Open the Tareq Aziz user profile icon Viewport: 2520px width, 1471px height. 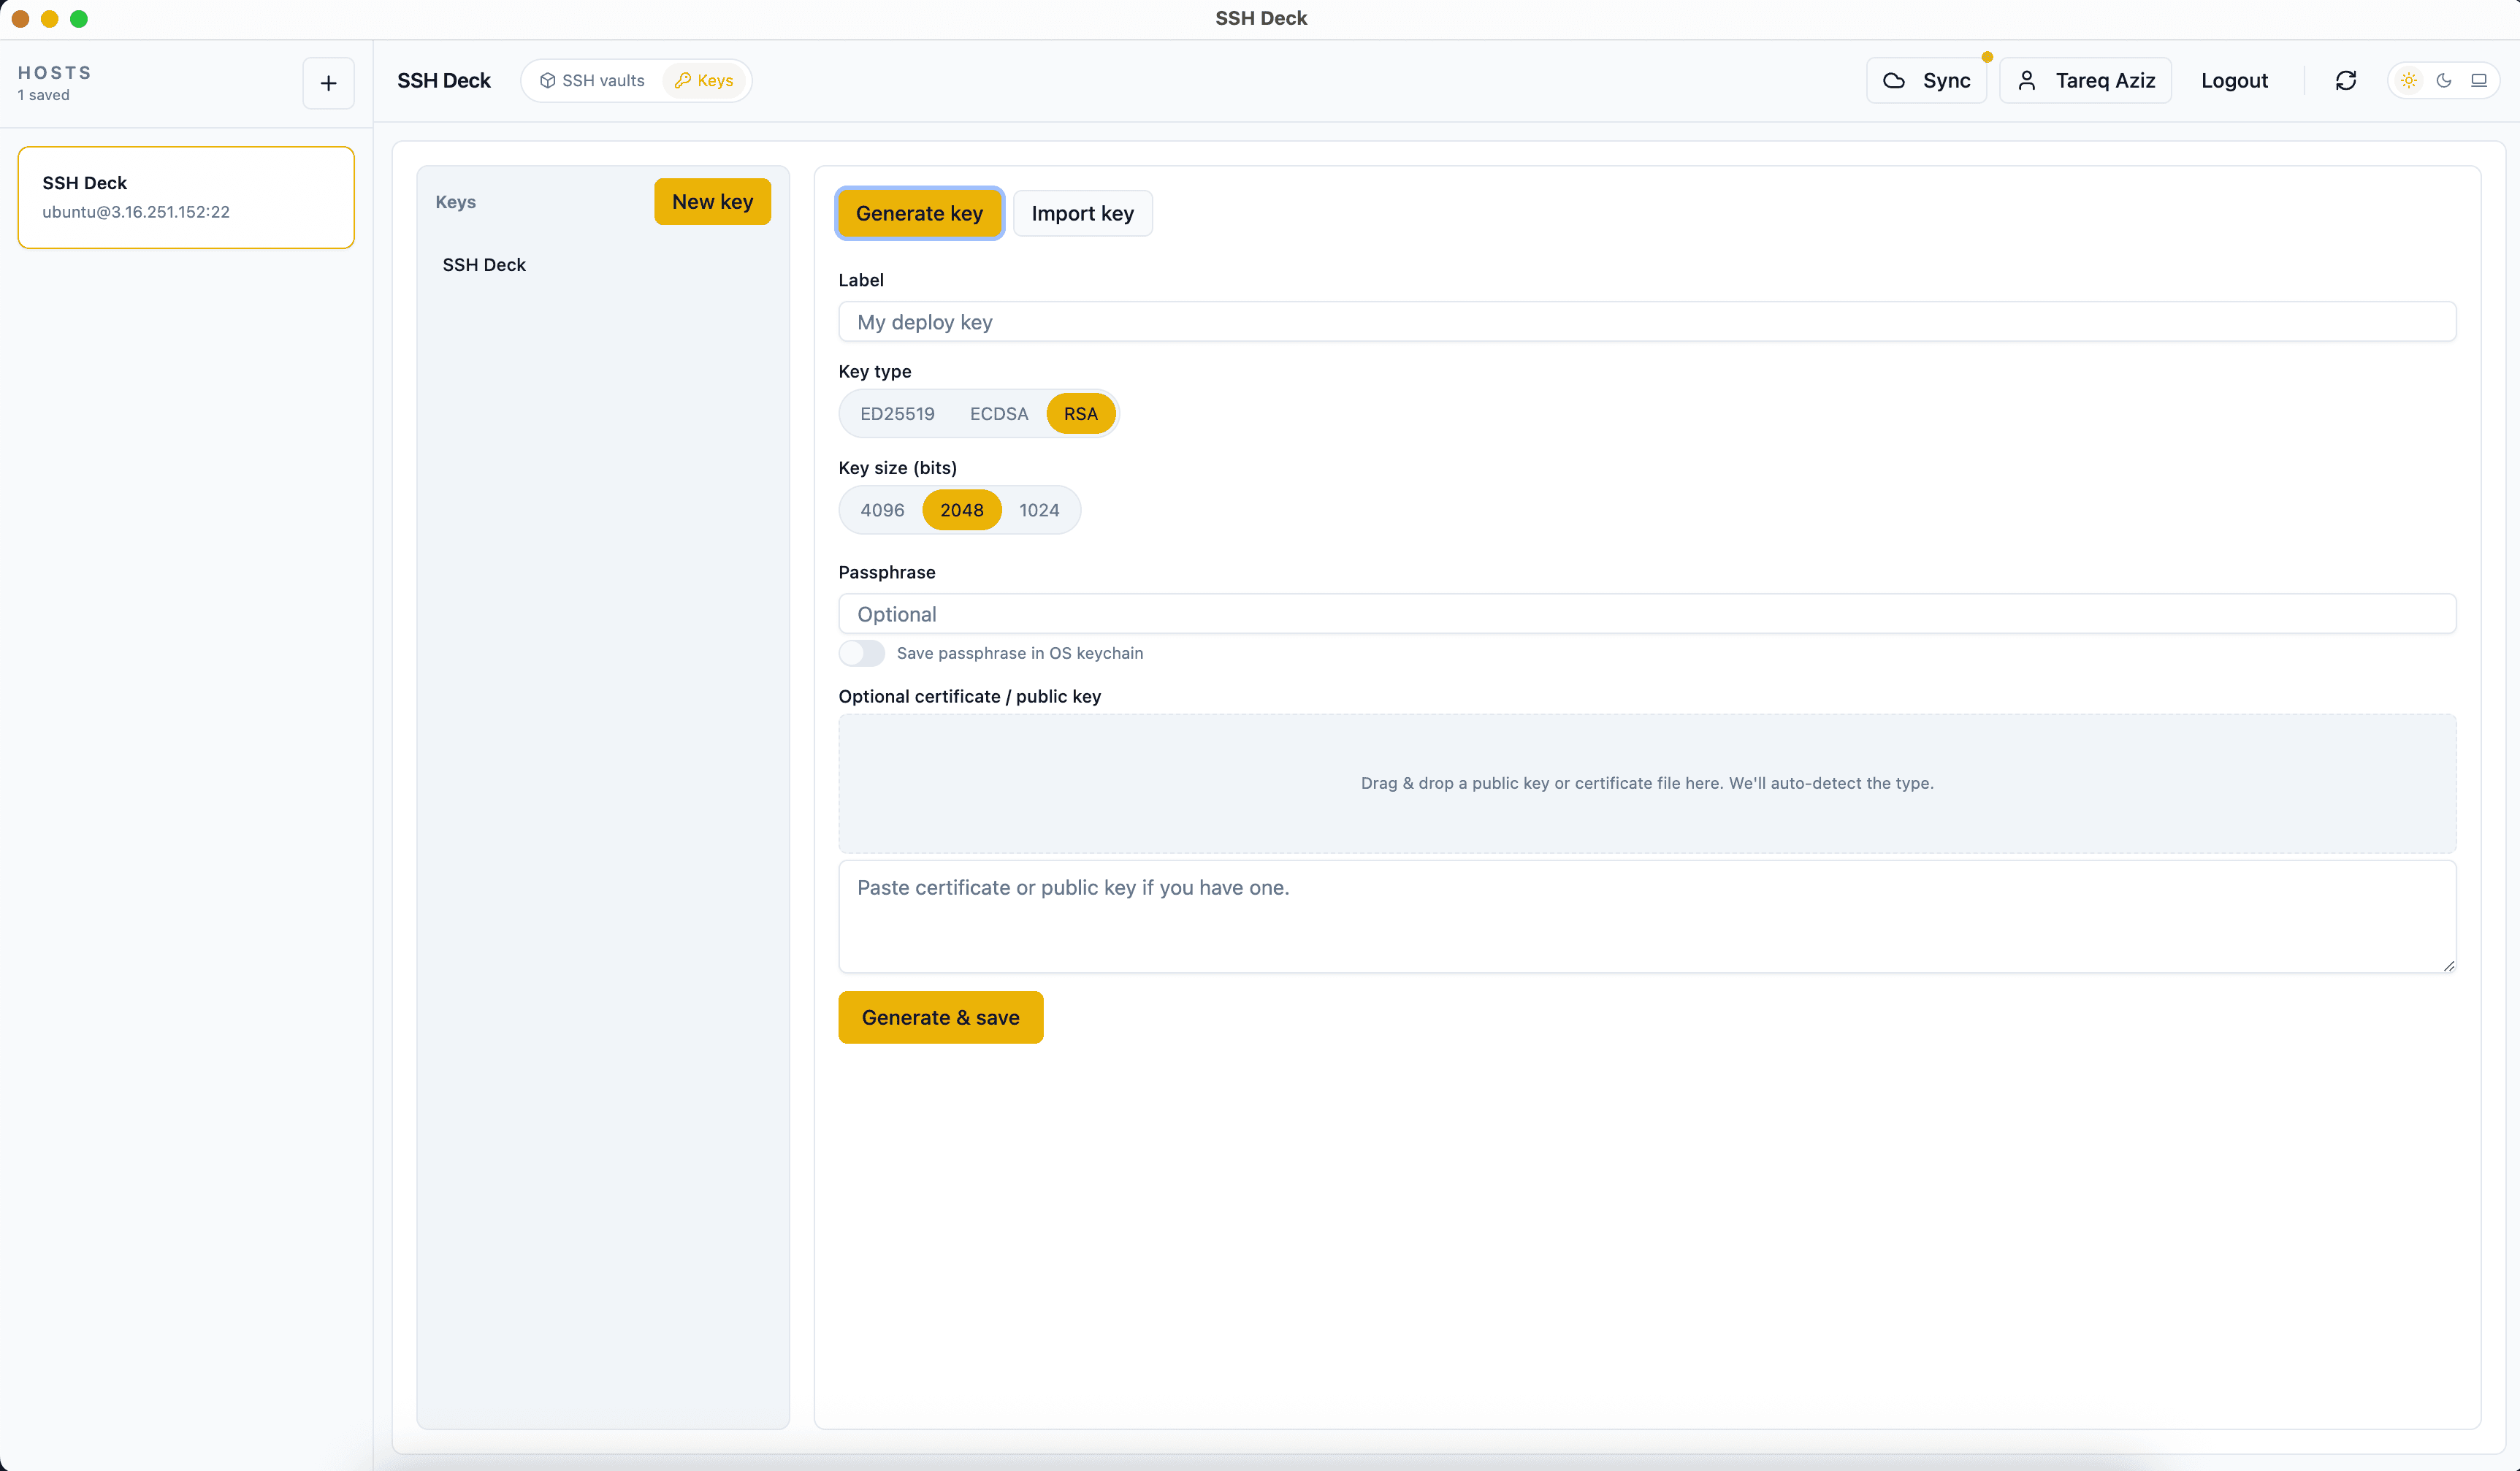(x=2027, y=80)
